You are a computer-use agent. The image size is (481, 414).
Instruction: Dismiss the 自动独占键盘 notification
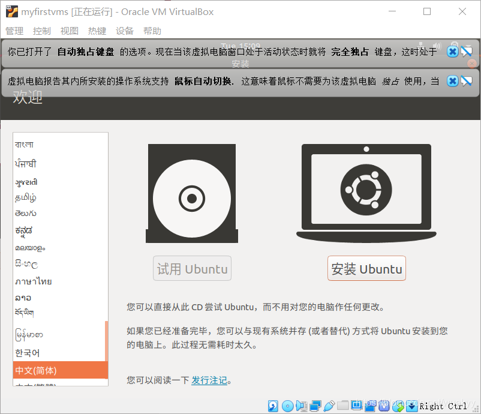click(x=452, y=52)
